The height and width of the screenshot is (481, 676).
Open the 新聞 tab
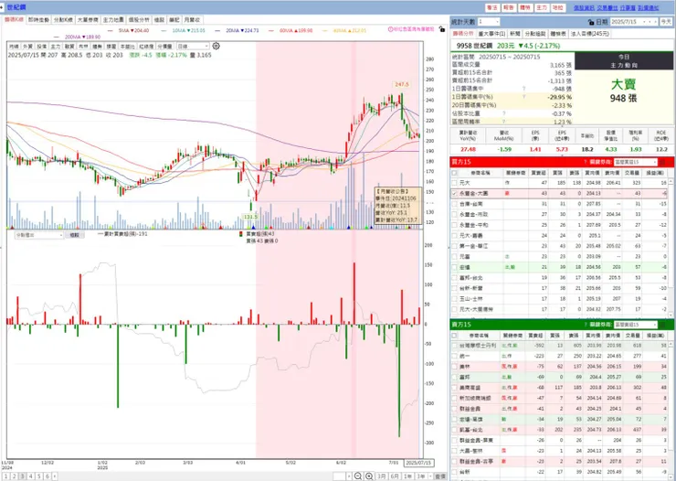coord(514,34)
